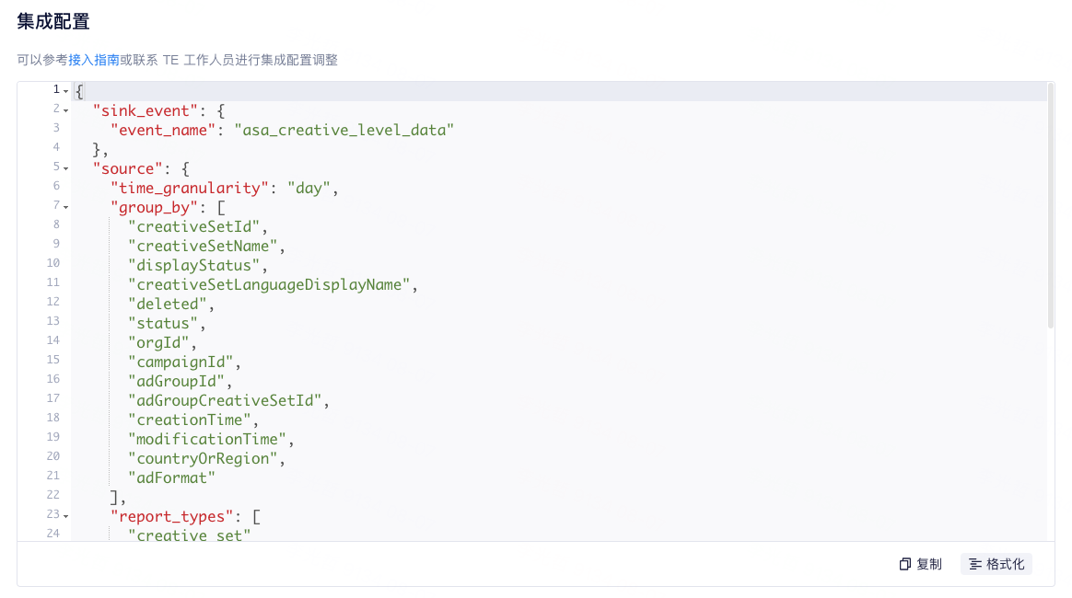Click line number 22 in the gutter
The image size is (1072, 598).
tap(52, 495)
